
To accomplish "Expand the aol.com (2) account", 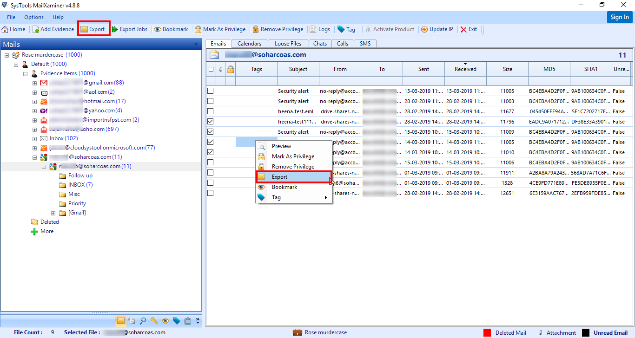I will pyautogui.click(x=34, y=92).
